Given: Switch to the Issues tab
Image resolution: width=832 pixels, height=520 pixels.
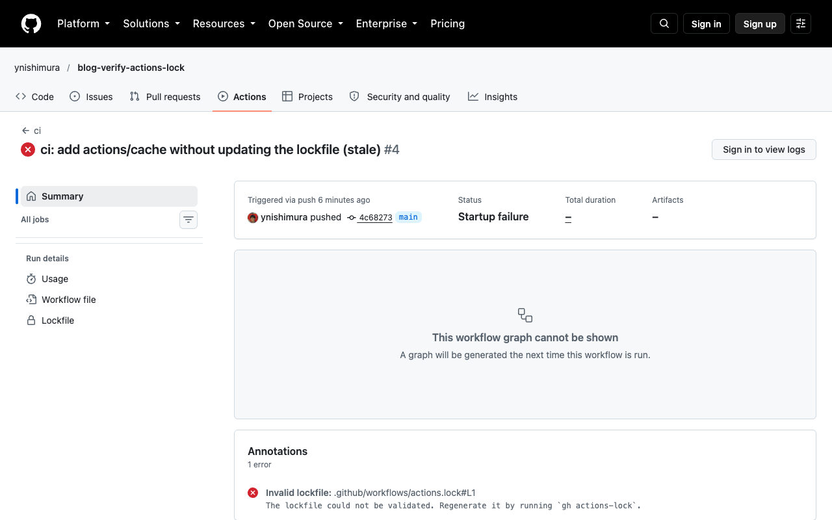Looking at the screenshot, I should tap(91, 97).
